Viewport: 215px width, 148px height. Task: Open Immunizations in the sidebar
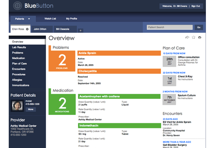21,85
